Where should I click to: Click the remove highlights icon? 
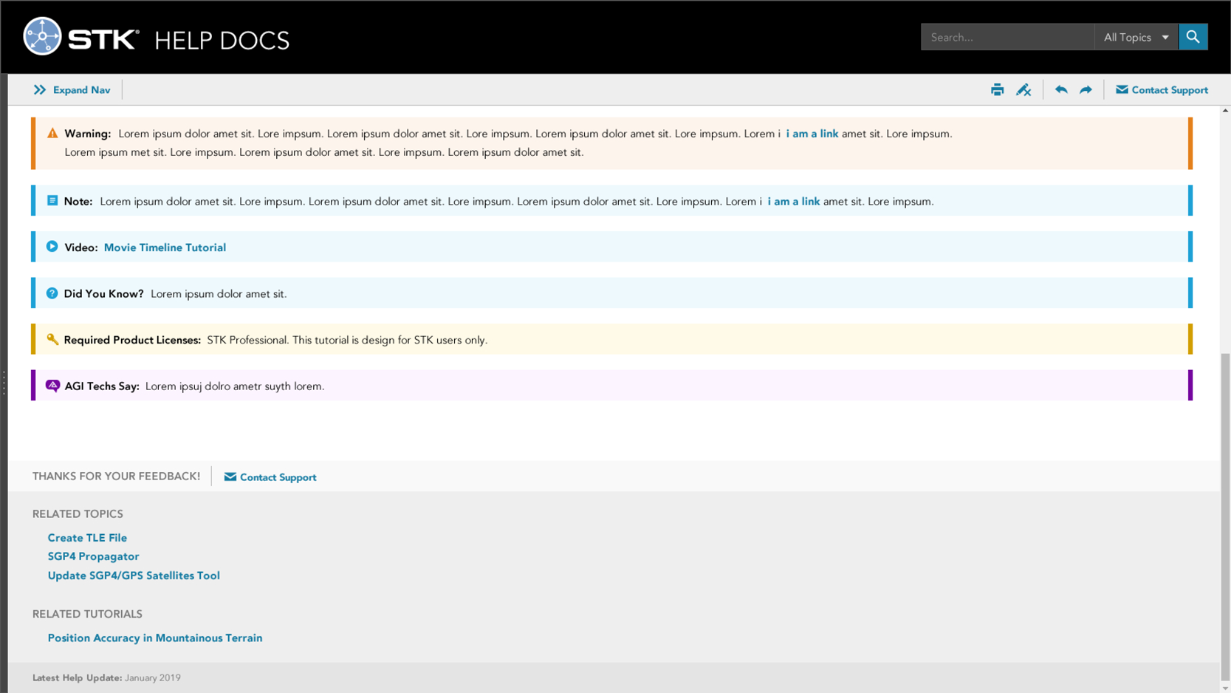click(1023, 90)
